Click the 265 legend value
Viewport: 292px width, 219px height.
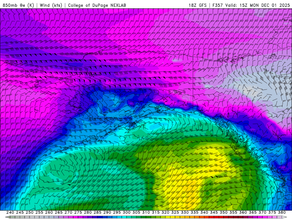58,212
